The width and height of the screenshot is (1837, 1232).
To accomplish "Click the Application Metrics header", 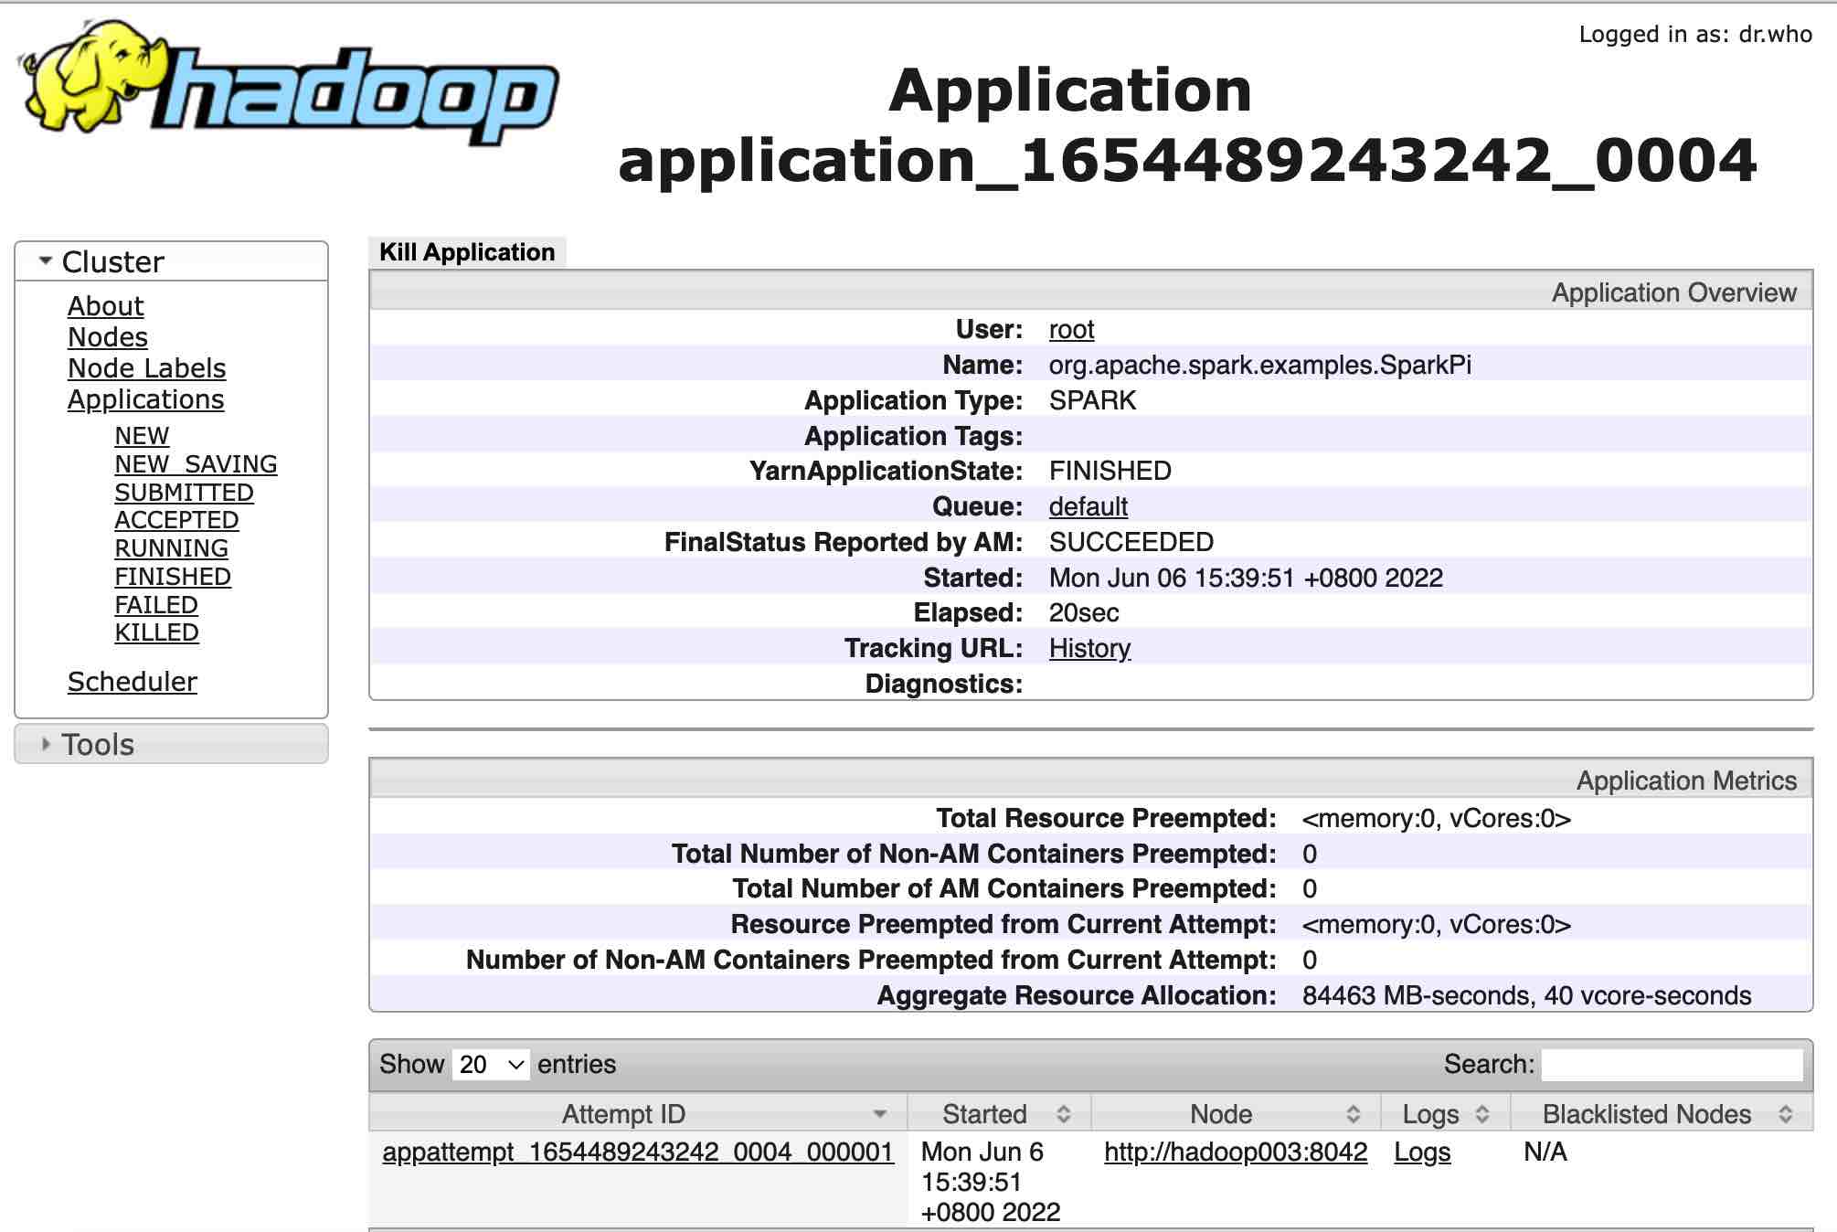I will [1687, 781].
